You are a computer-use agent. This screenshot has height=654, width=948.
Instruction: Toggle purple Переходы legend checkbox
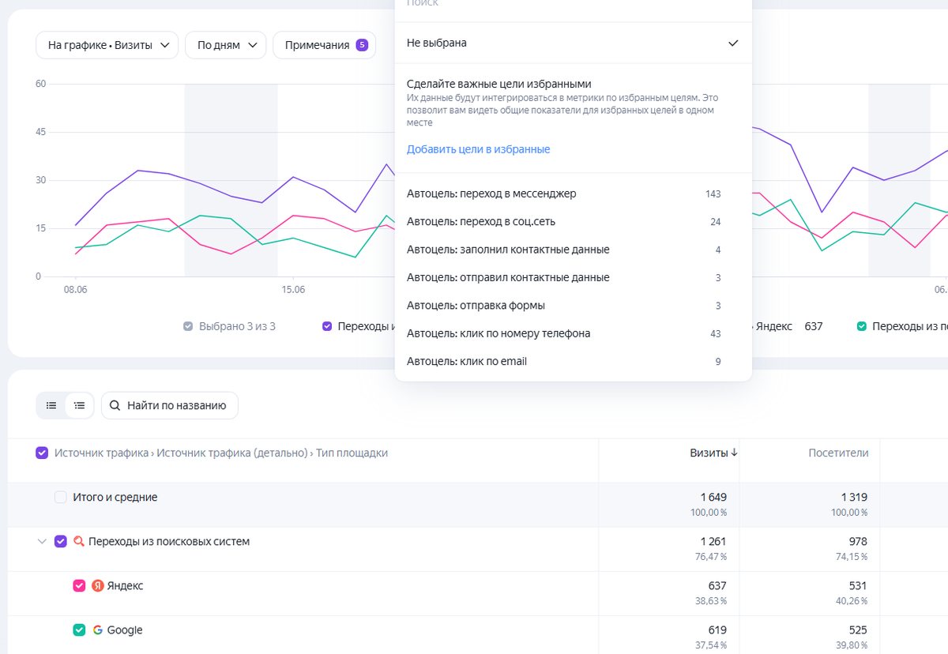(x=327, y=326)
